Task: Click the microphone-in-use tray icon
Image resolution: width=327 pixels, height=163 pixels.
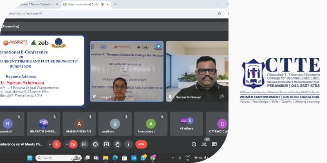Action: [180, 158]
